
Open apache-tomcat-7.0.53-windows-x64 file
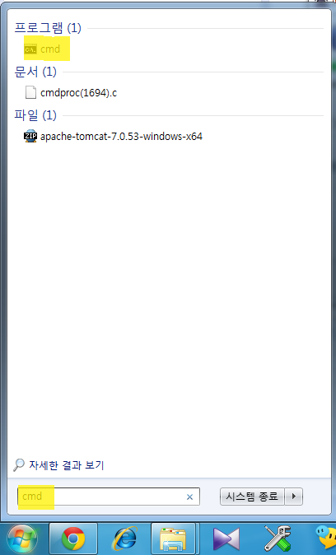pos(121,136)
